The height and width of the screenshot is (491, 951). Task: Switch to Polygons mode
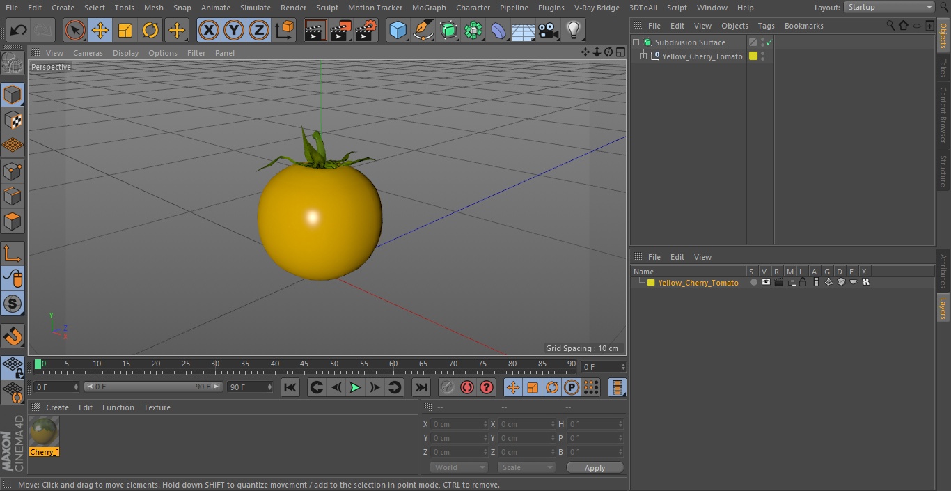point(13,221)
